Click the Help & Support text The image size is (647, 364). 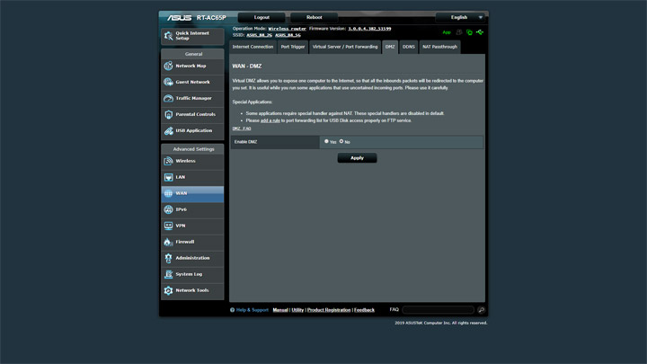[253, 310]
